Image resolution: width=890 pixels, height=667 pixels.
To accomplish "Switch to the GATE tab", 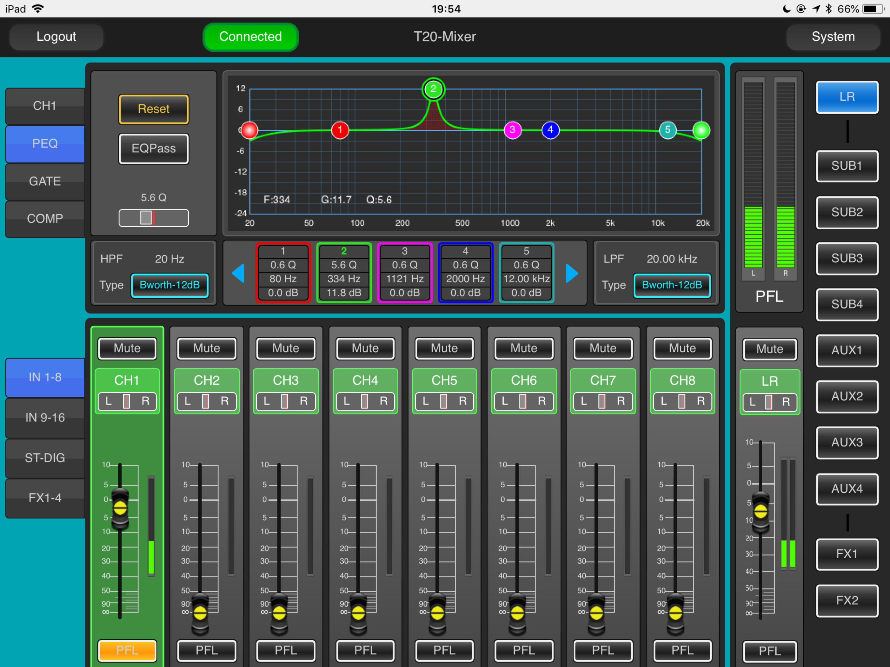I will click(x=45, y=181).
